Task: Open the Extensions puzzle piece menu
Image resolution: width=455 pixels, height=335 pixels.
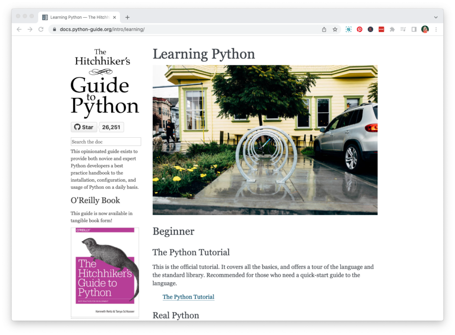Action: coord(392,29)
